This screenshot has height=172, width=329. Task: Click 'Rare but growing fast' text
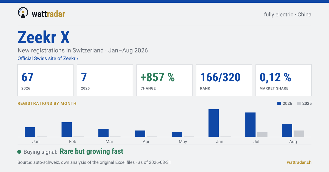point(92,151)
